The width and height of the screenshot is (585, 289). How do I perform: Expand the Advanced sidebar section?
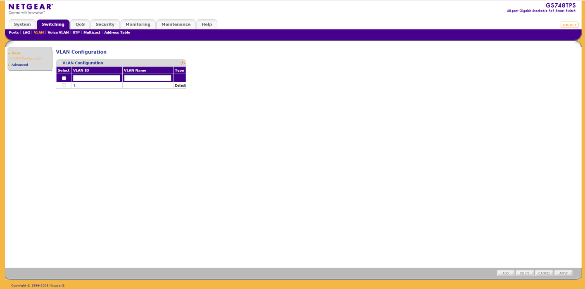point(19,65)
